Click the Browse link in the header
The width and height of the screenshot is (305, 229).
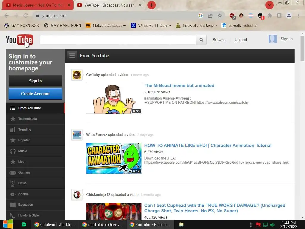[x=219, y=40]
